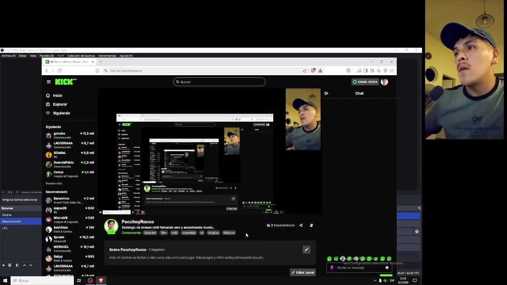Click the first green Kick emote
This screenshot has height=285, width=507.
[x=330, y=258]
